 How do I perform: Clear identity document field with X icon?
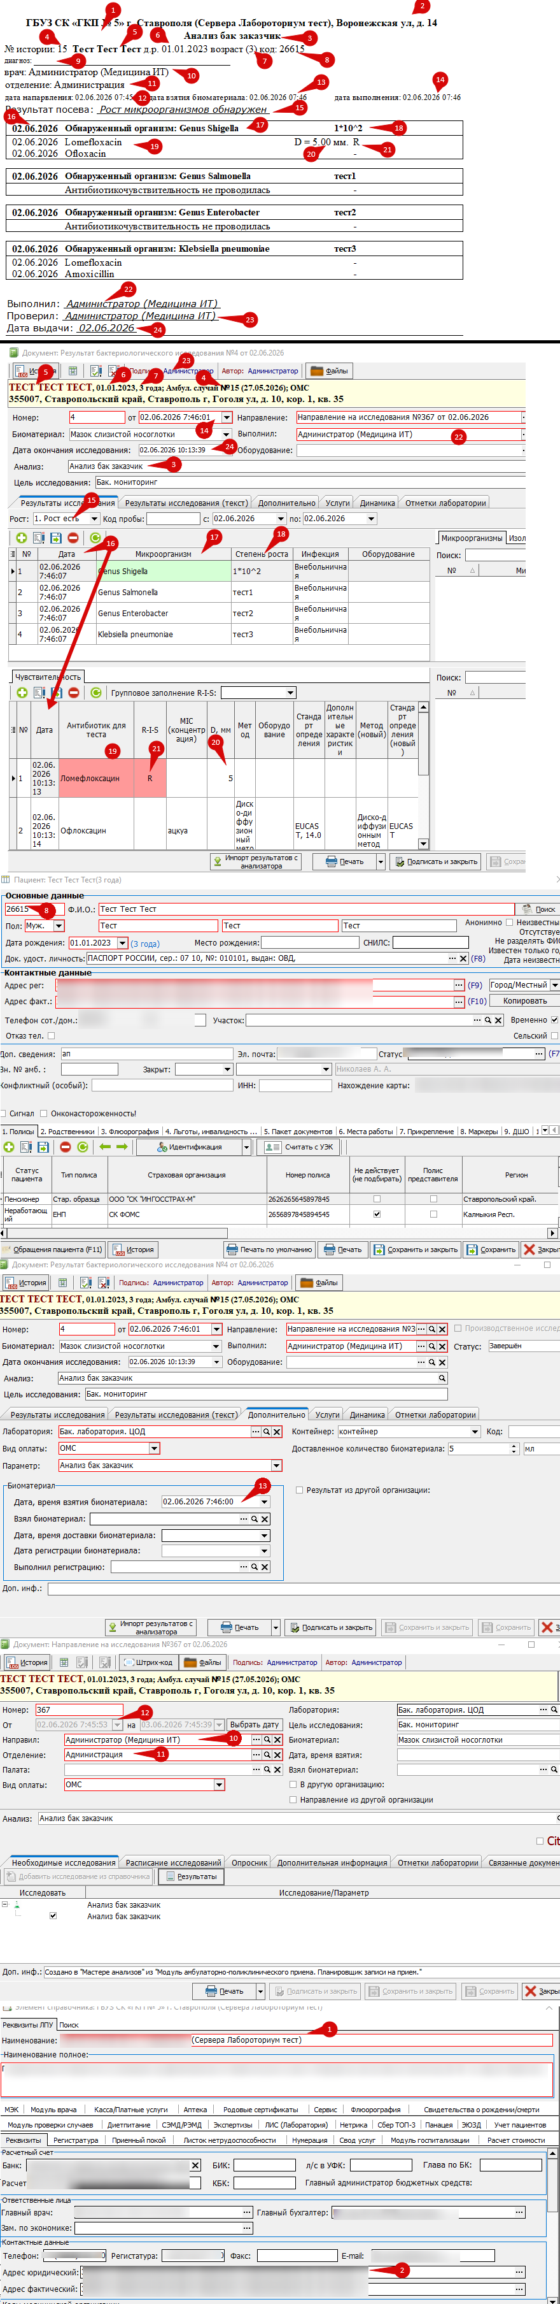tap(463, 958)
